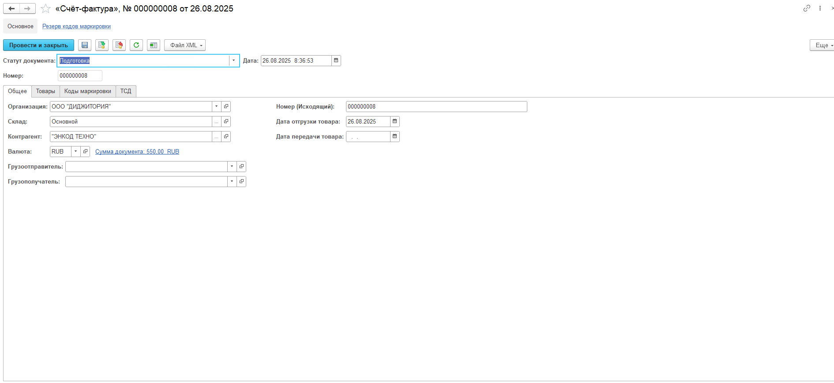Click the back navigation arrow
This screenshot has width=834, height=383.
pyautogui.click(x=11, y=8)
